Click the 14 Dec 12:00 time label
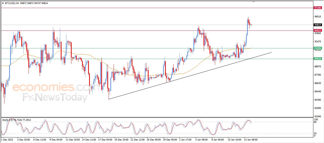Image resolution: width=324 pixels, height=143 pixels. [89, 139]
